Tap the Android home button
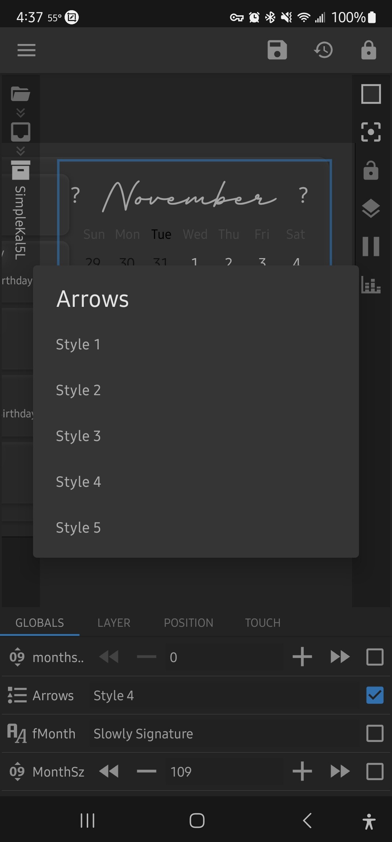This screenshot has width=392, height=842. tap(197, 820)
